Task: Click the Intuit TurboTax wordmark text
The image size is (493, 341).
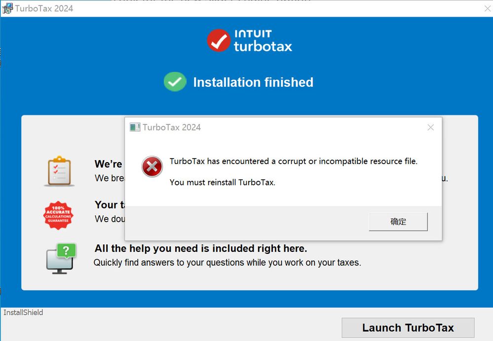Action: (263, 40)
